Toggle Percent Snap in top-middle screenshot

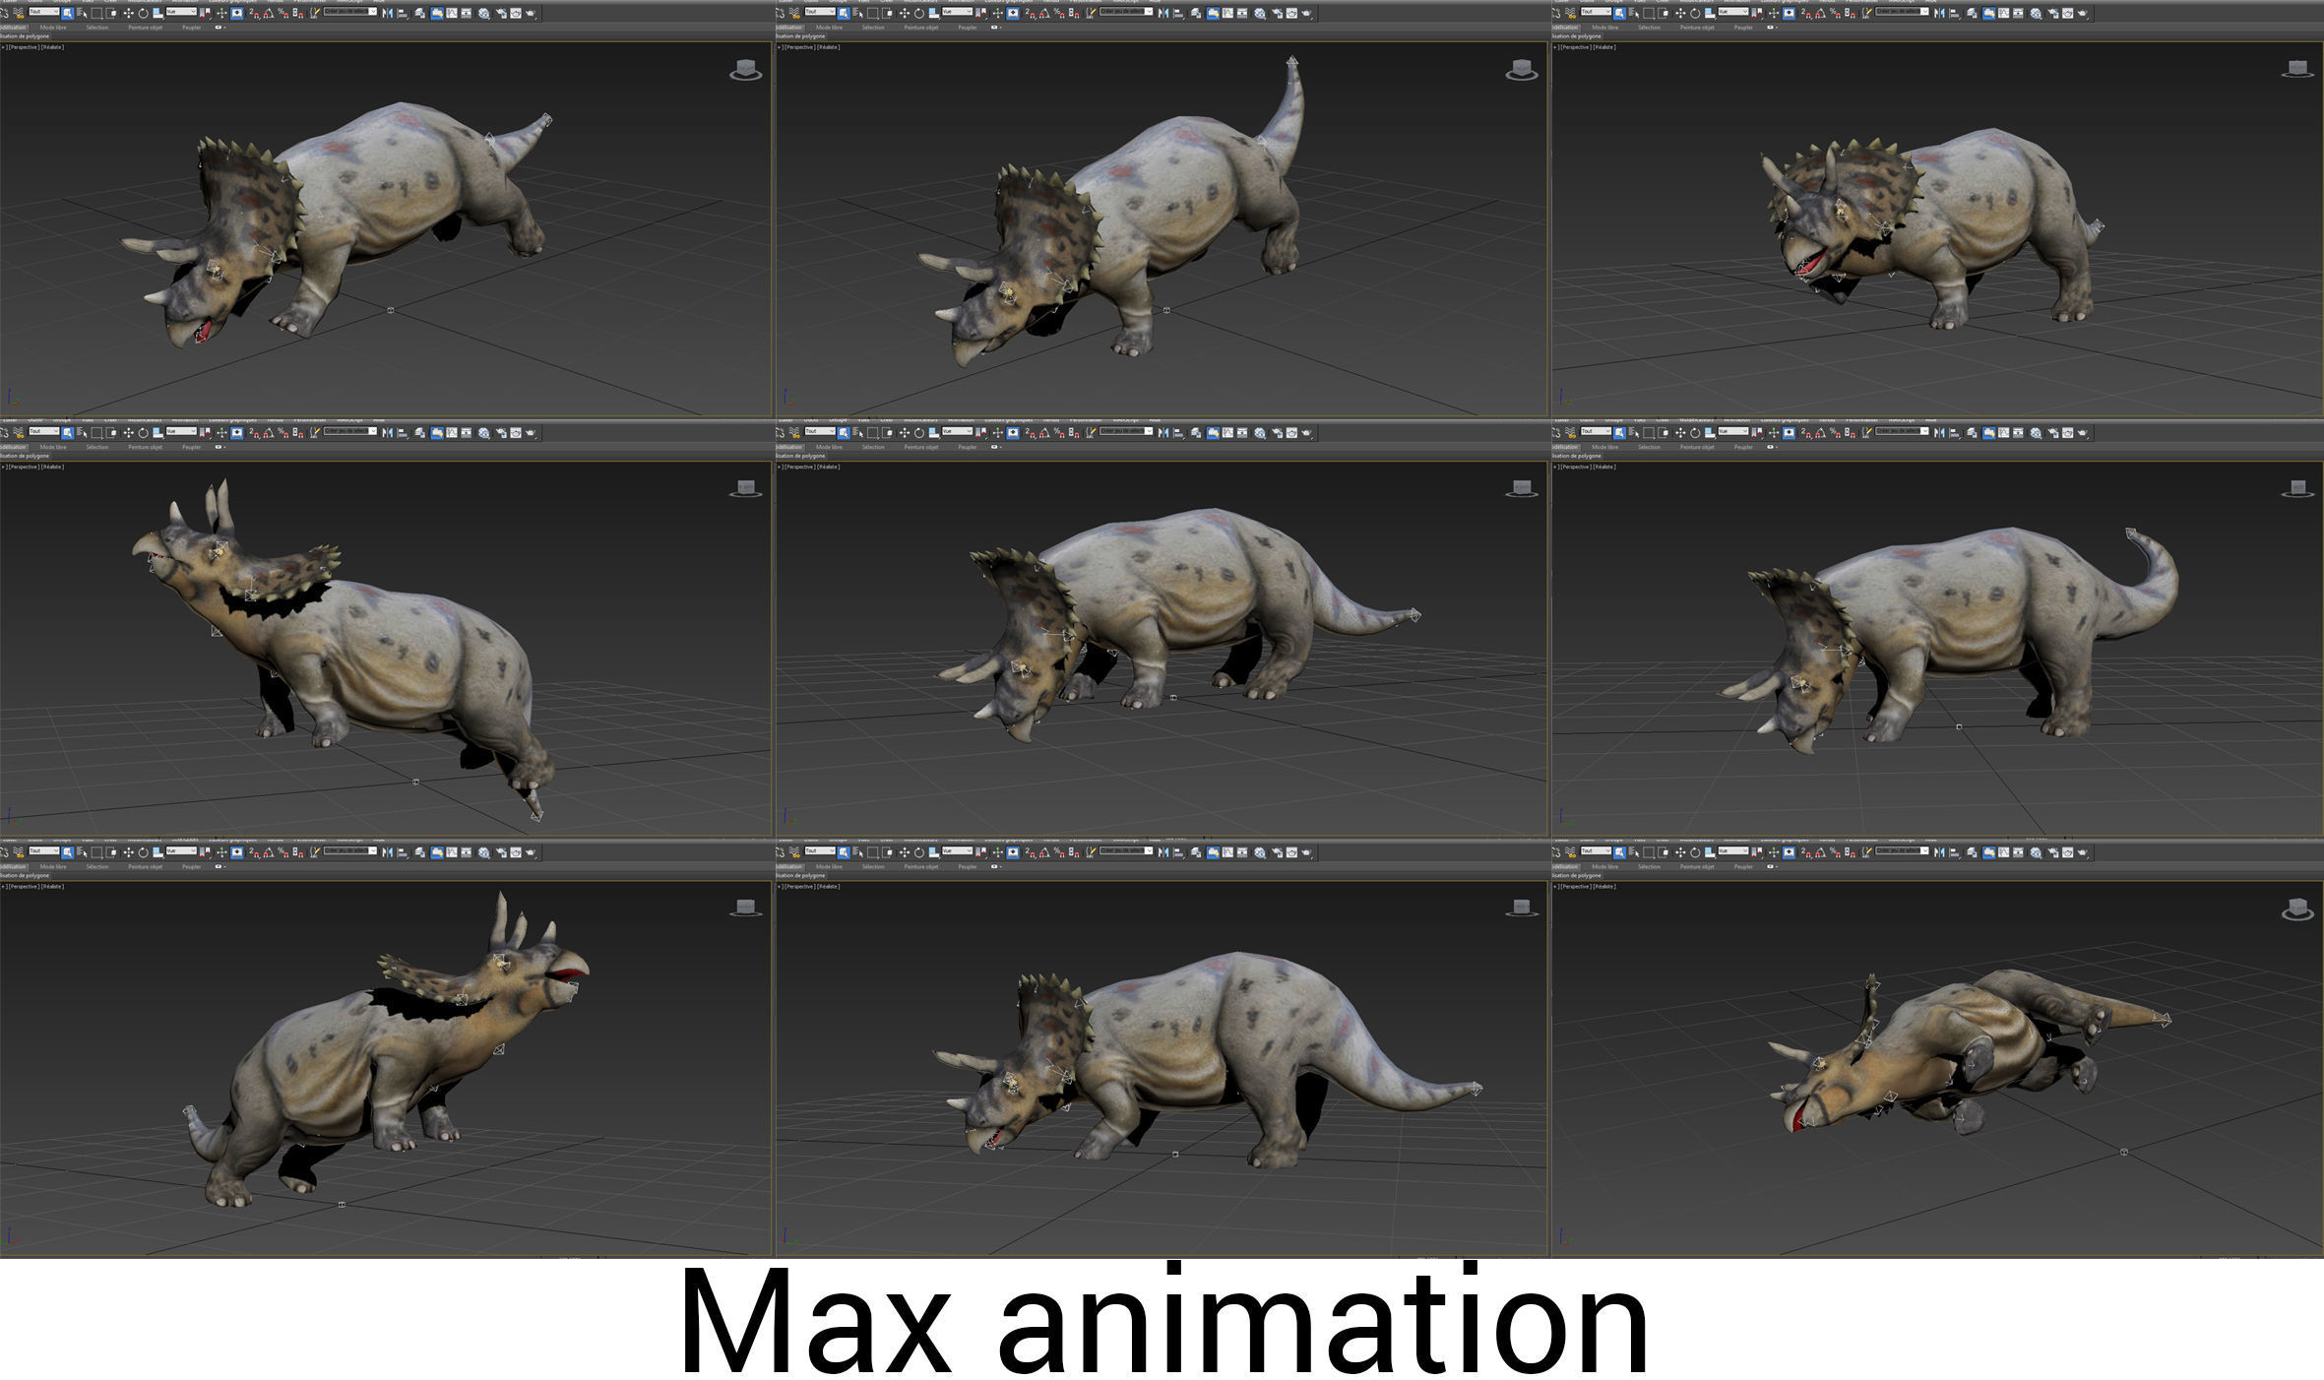1060,13
